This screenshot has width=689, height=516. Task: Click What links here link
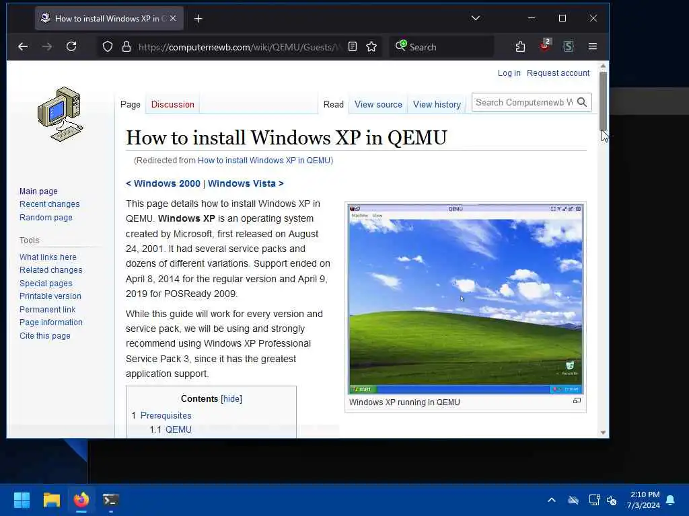click(48, 257)
